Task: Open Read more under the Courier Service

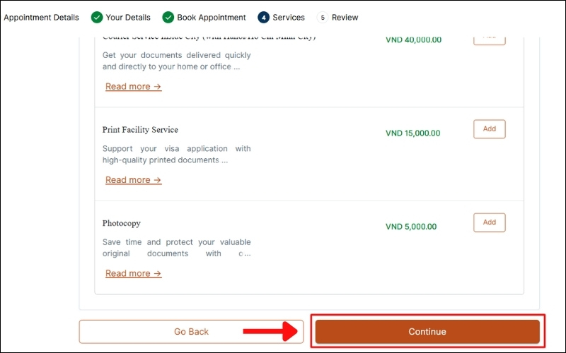Action: [133, 87]
